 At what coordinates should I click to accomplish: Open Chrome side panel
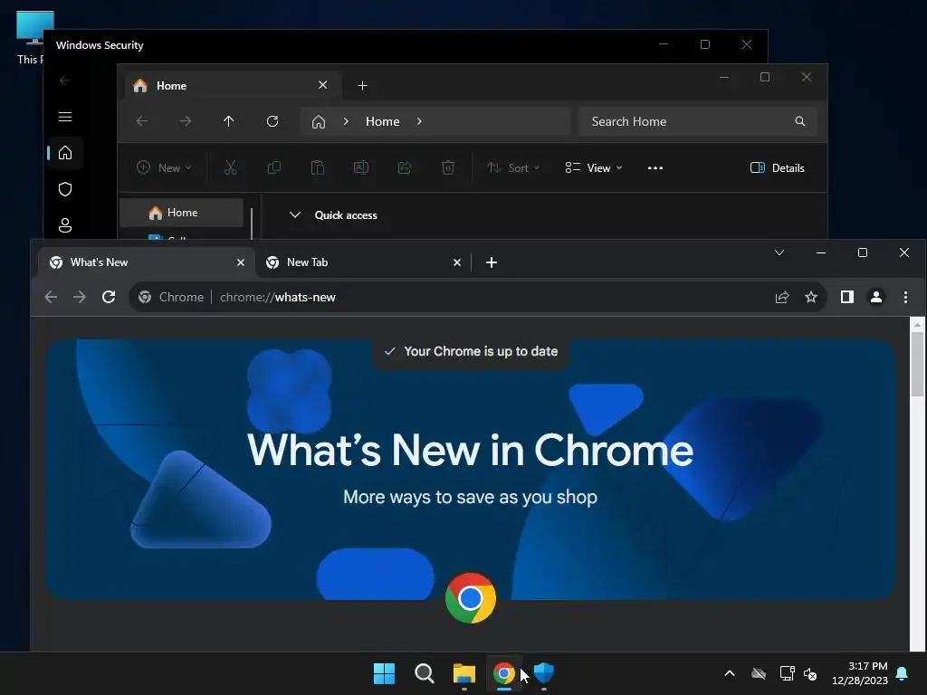tap(847, 297)
